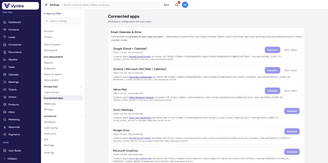Open the Approvals stamp icon
The image size is (328, 163).
pos(5,127)
